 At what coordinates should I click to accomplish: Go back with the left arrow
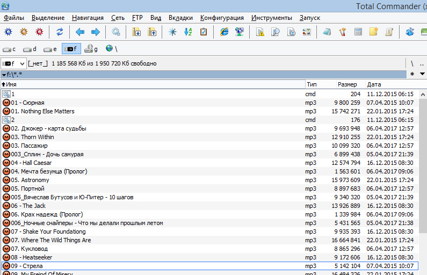pos(80,32)
